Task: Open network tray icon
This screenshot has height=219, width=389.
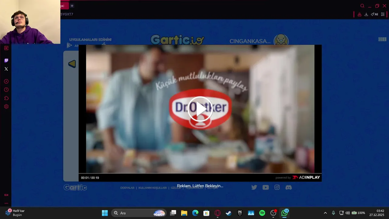Action: (341, 213)
